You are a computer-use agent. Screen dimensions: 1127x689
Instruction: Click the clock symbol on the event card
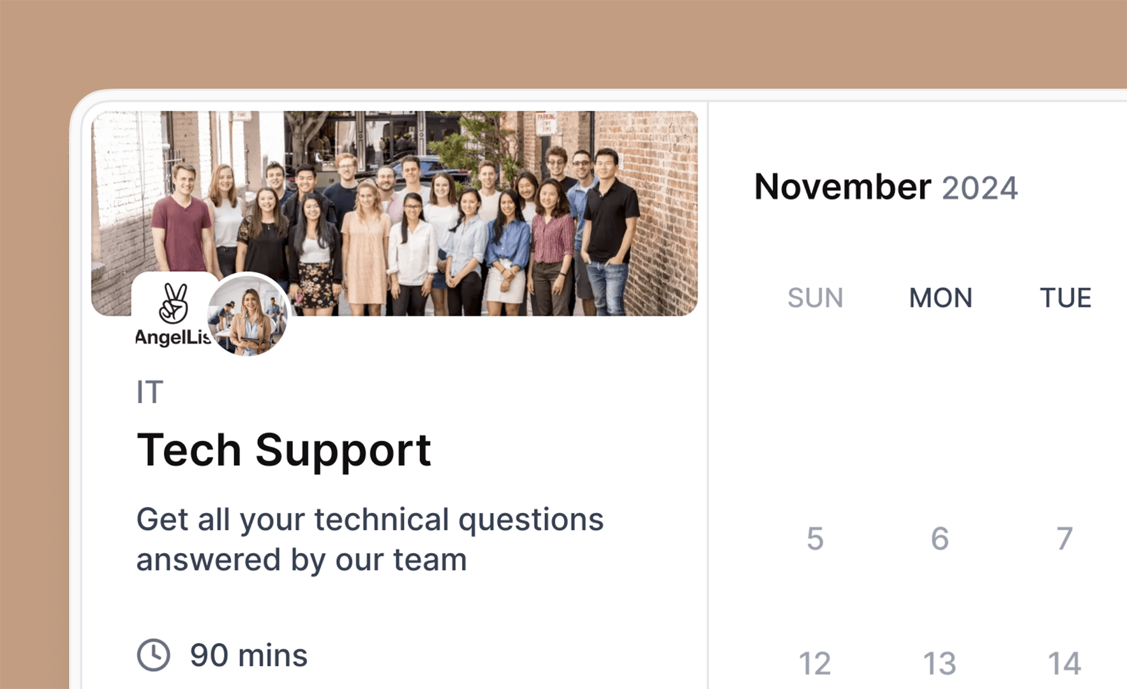tap(153, 654)
